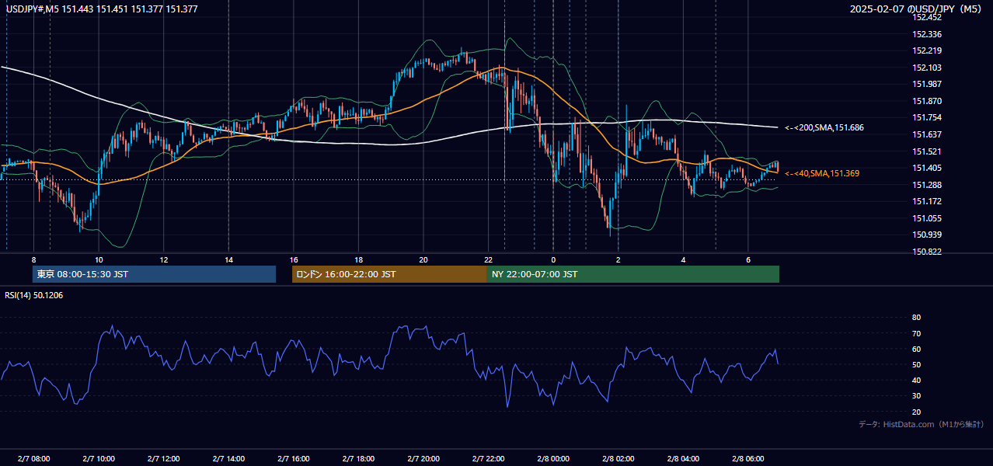Click RSI scale value 70
Screen dimensions: 993x466
(917, 333)
